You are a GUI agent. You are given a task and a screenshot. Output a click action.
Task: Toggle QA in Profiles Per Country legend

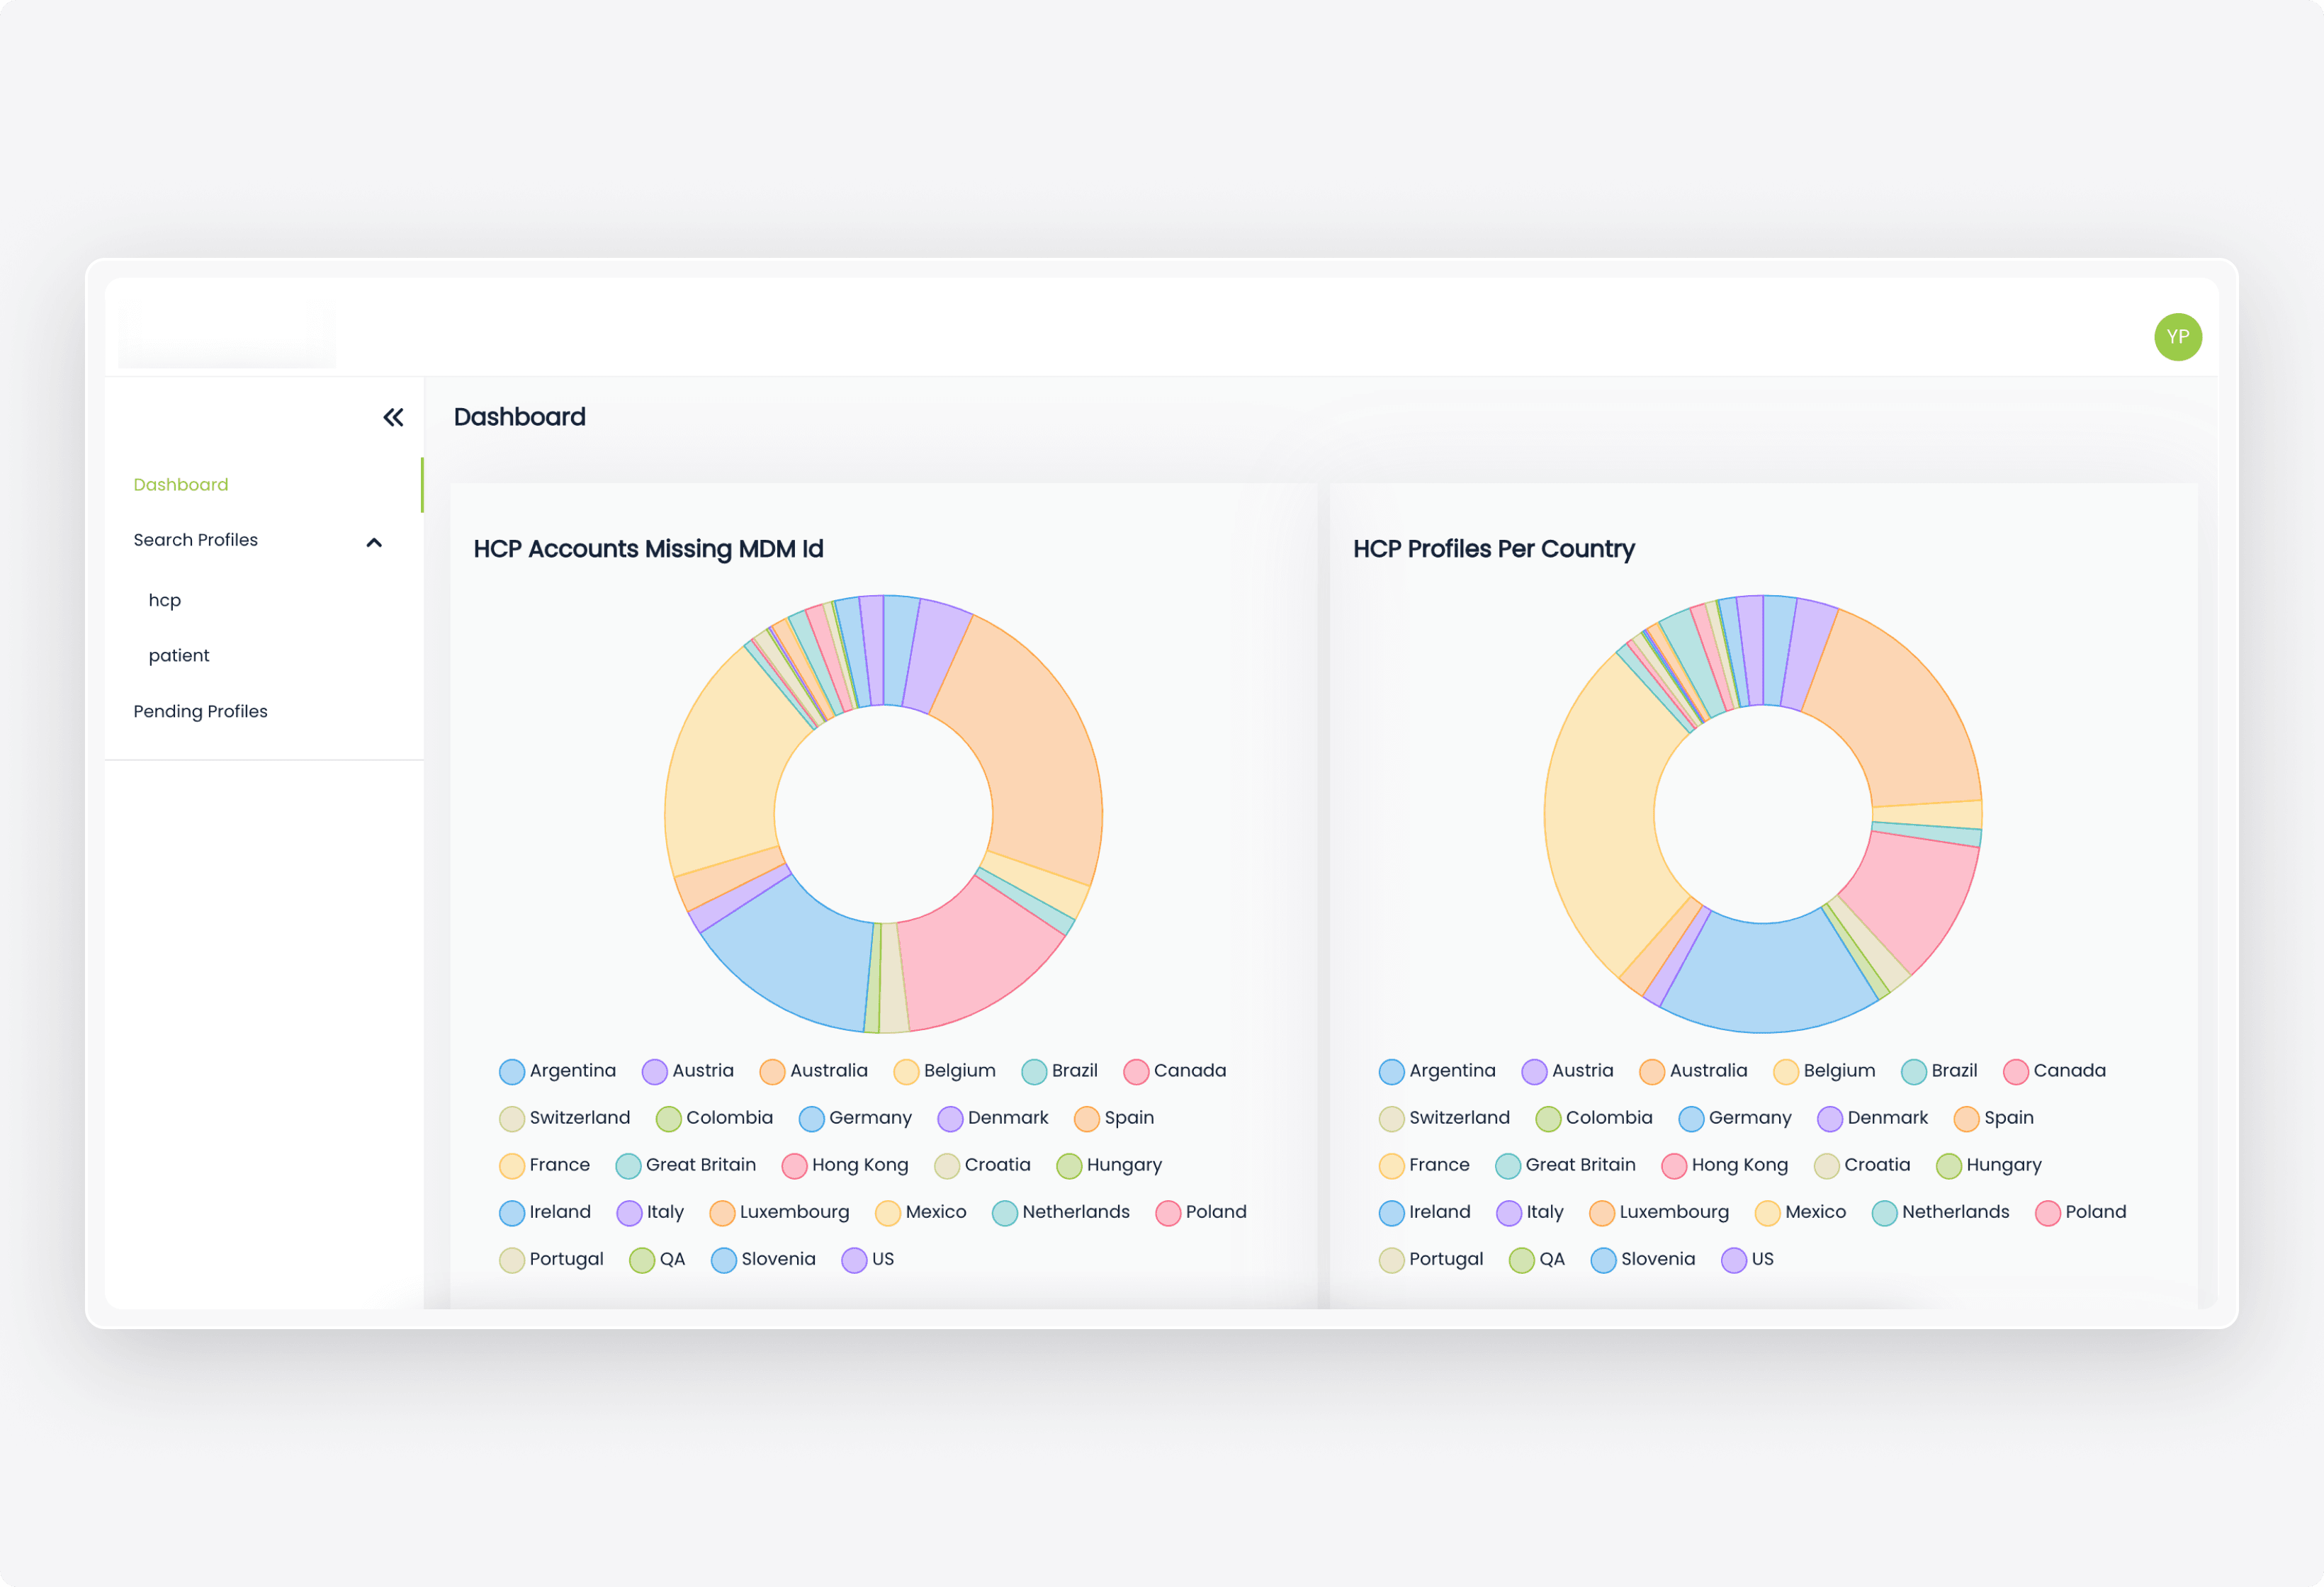tap(1537, 1259)
